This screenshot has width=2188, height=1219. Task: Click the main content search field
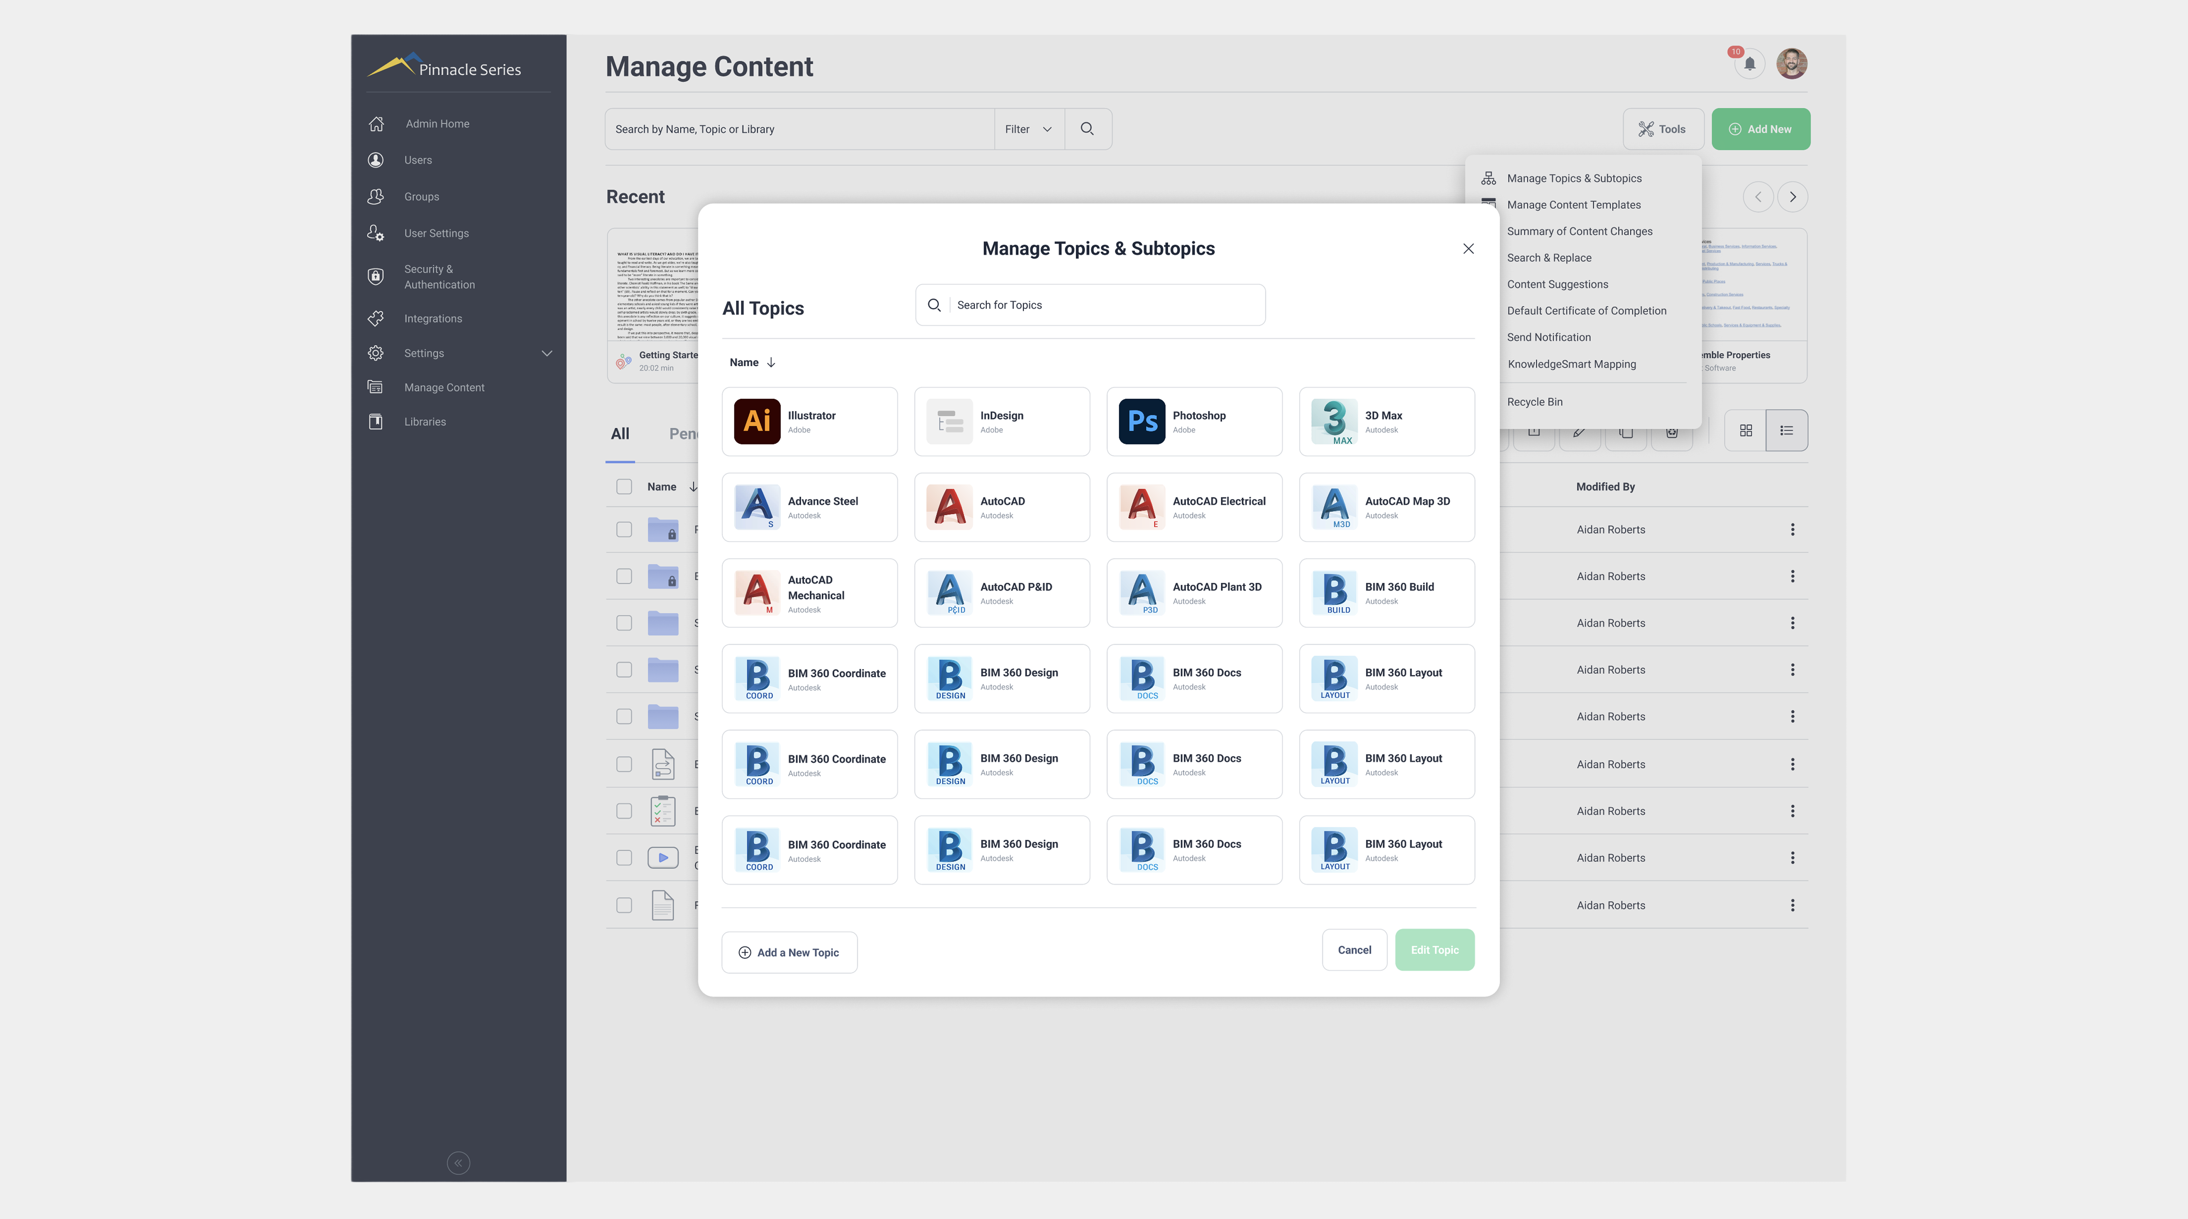coord(799,129)
